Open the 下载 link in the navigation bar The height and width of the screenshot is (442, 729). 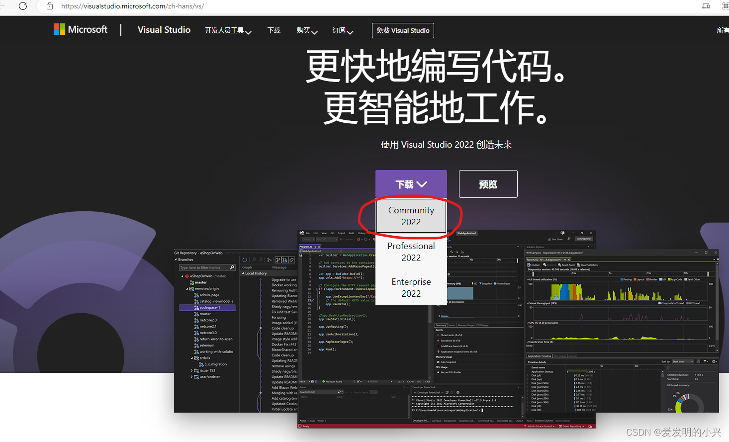(x=274, y=30)
